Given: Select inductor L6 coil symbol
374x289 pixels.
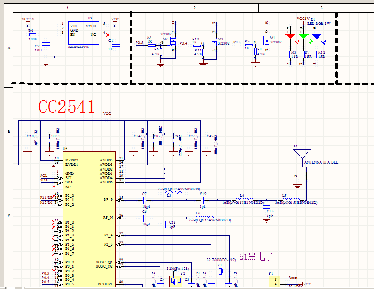Looking at the screenshot, I should click(x=204, y=216).
